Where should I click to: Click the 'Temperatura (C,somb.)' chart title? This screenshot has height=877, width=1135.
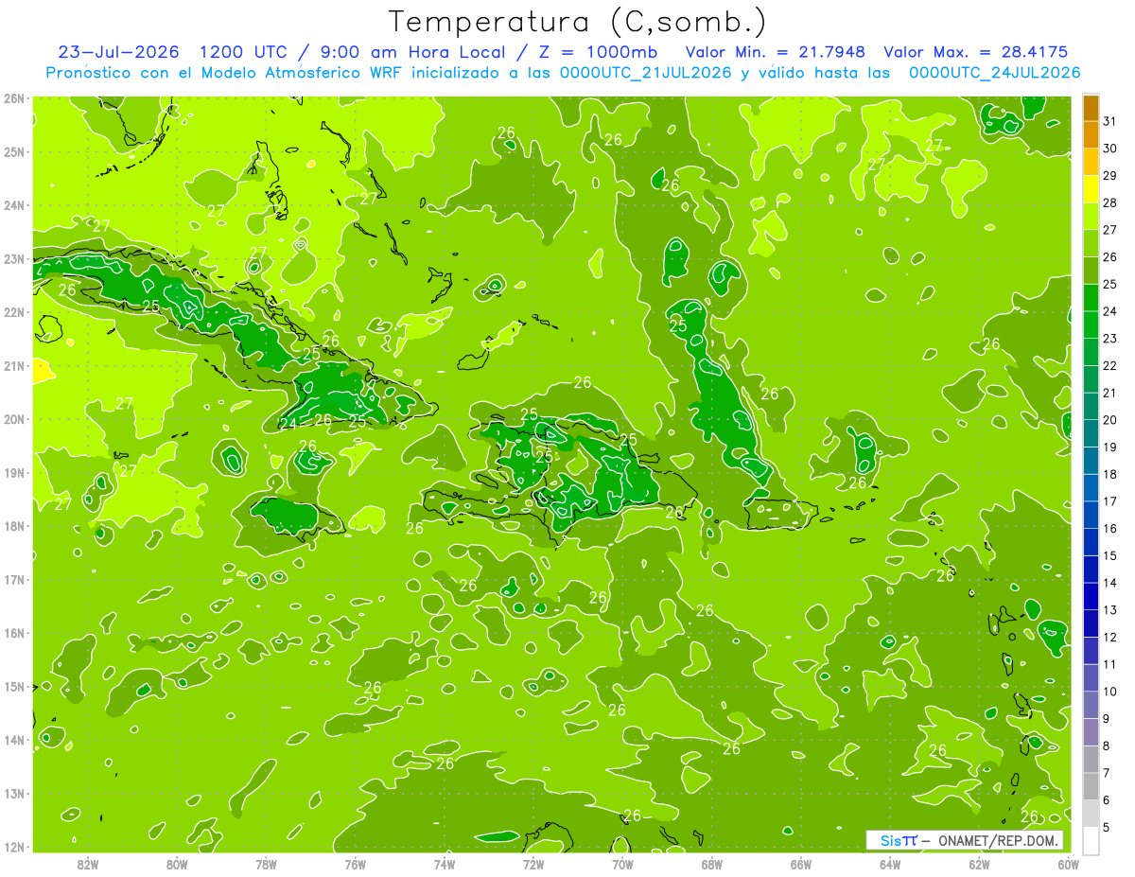(x=577, y=22)
